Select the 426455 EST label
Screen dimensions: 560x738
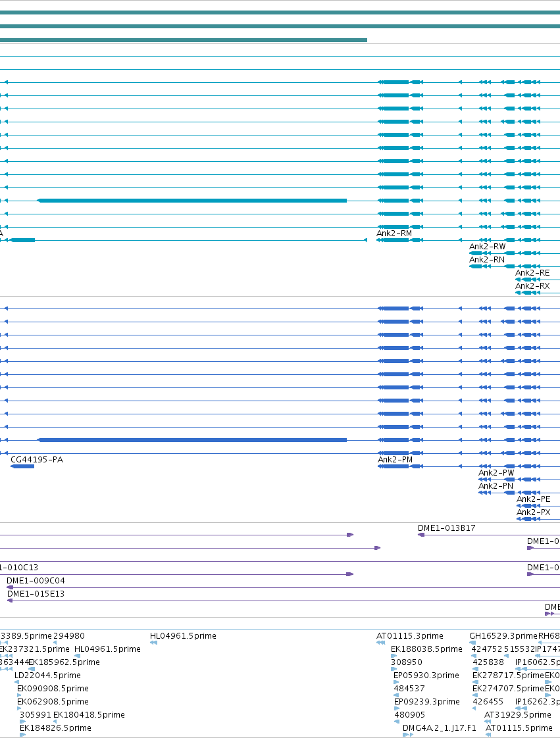488,702
